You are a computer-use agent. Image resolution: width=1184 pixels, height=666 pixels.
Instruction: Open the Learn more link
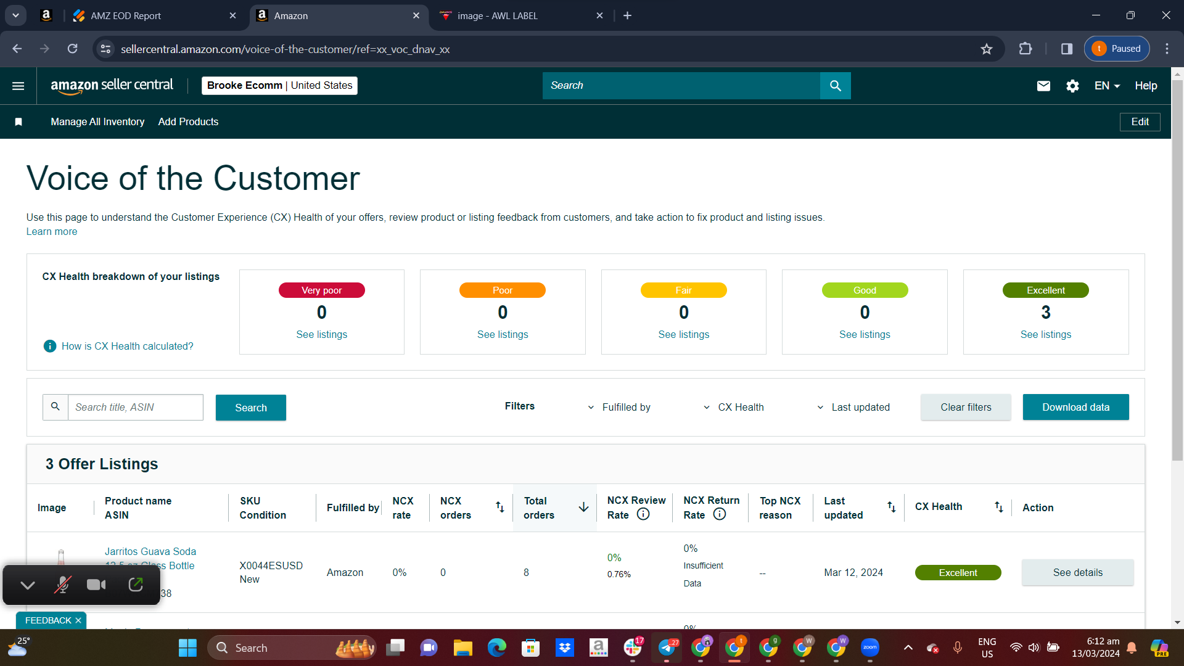[52, 231]
